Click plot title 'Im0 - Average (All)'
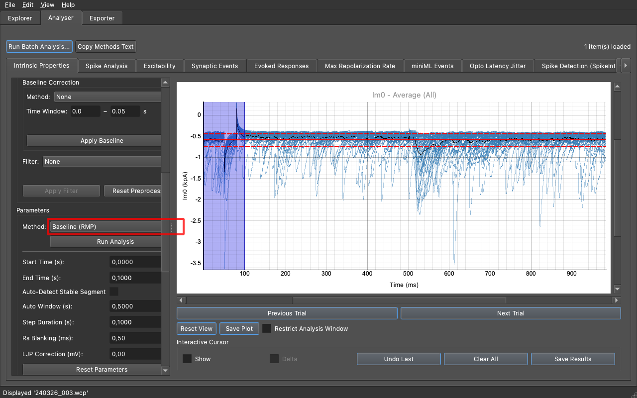 point(404,95)
